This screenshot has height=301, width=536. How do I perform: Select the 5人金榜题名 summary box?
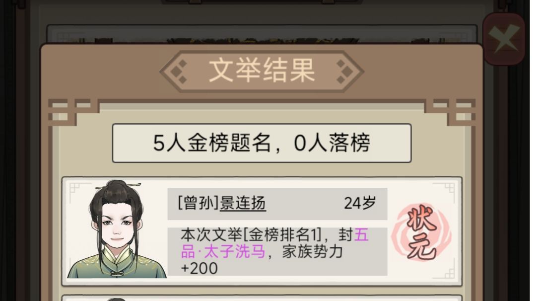262,143
